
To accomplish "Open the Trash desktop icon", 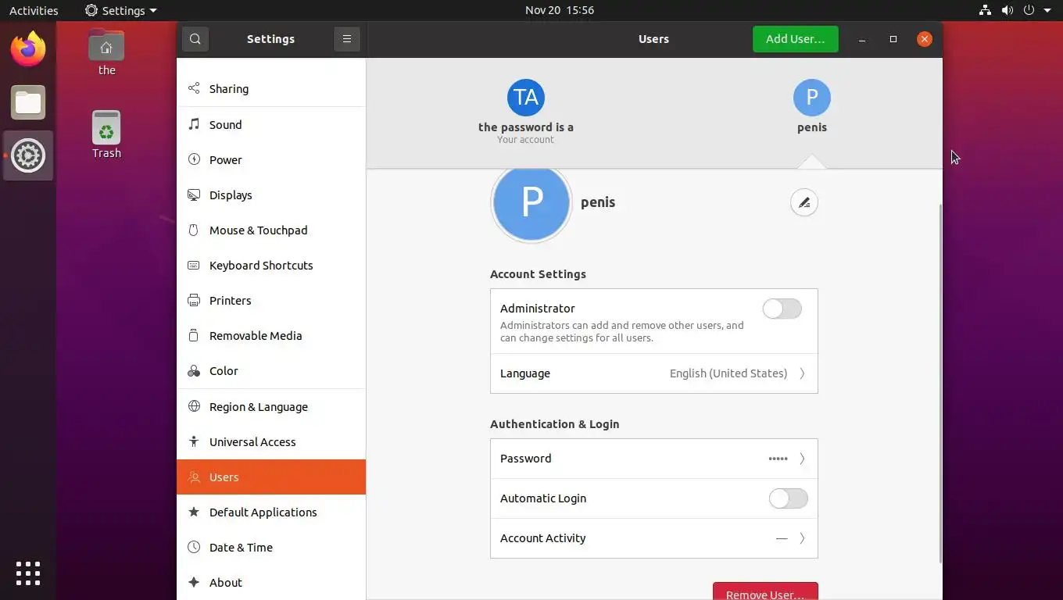I will click(106, 134).
